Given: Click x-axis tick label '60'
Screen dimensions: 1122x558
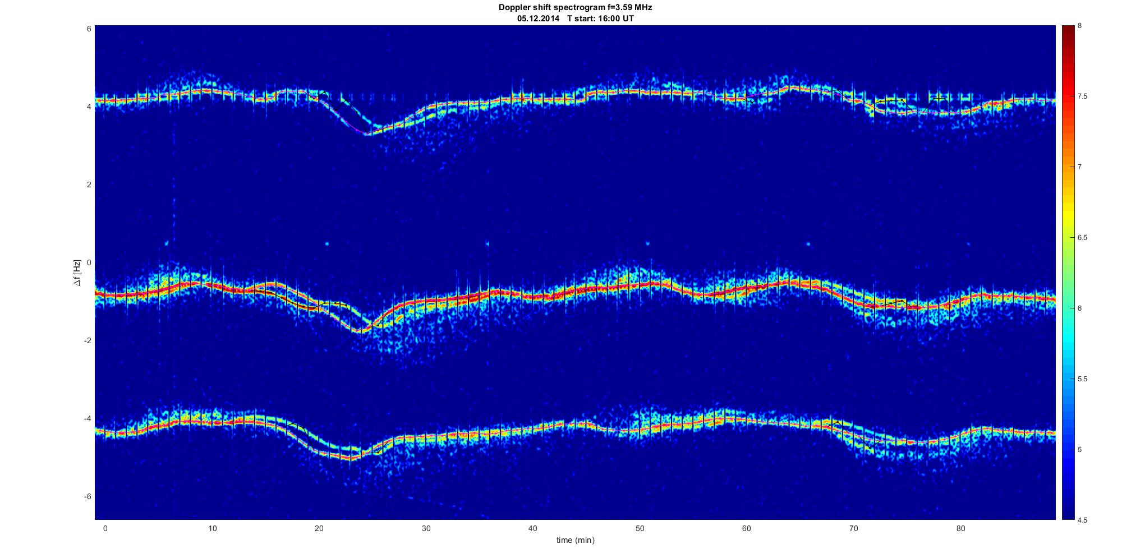Looking at the screenshot, I should click(747, 528).
